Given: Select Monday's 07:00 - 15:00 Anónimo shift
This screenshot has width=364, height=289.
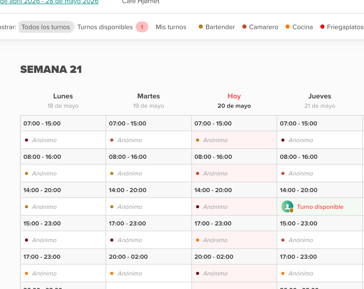Looking at the screenshot, I should [63, 140].
